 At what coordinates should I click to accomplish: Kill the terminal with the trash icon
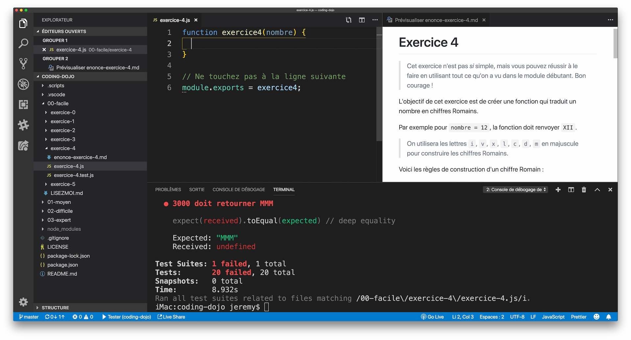click(x=584, y=190)
